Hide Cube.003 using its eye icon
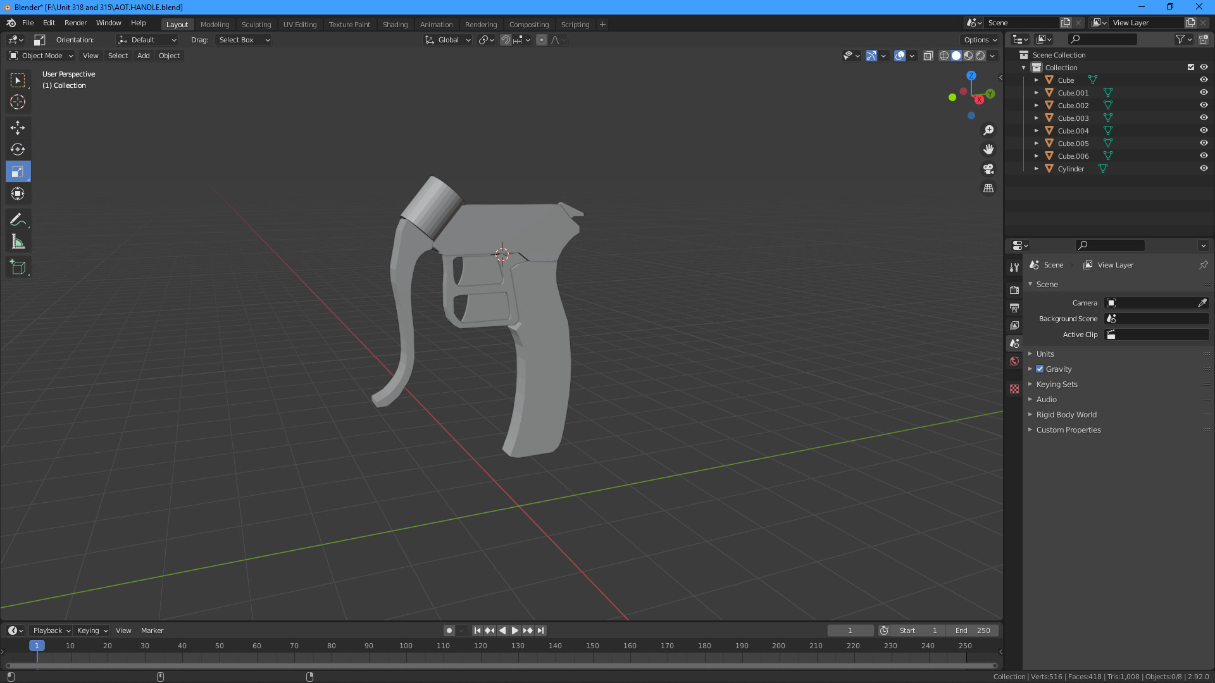The image size is (1215, 683). coord(1204,118)
